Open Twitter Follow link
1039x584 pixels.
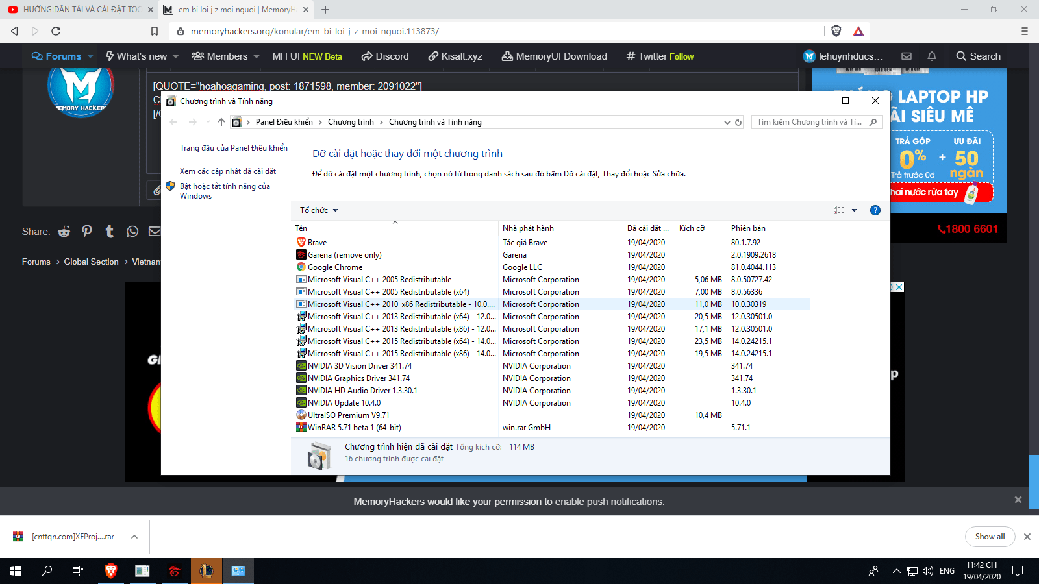660,56
